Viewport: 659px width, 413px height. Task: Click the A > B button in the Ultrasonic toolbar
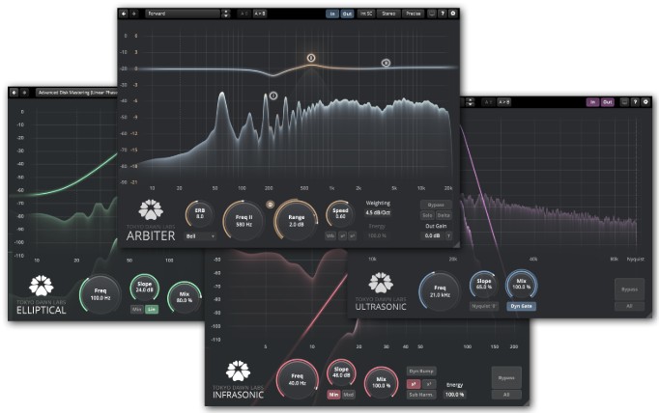[504, 102]
